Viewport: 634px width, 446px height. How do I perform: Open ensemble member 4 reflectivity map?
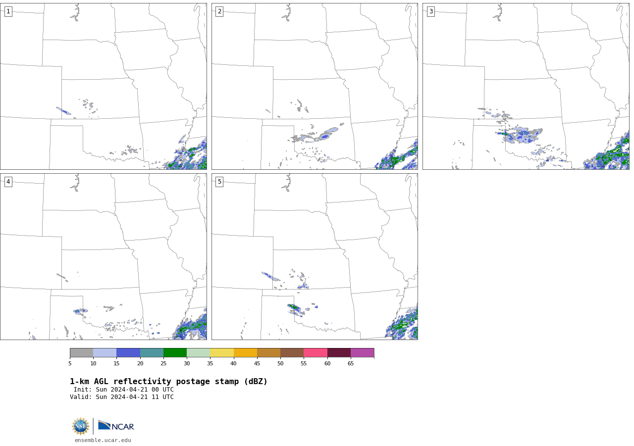[x=103, y=256]
